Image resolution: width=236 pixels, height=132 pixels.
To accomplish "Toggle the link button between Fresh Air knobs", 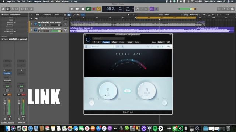I will 127,91.
